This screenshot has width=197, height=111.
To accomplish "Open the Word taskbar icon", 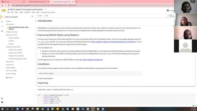I will (68, 109).
